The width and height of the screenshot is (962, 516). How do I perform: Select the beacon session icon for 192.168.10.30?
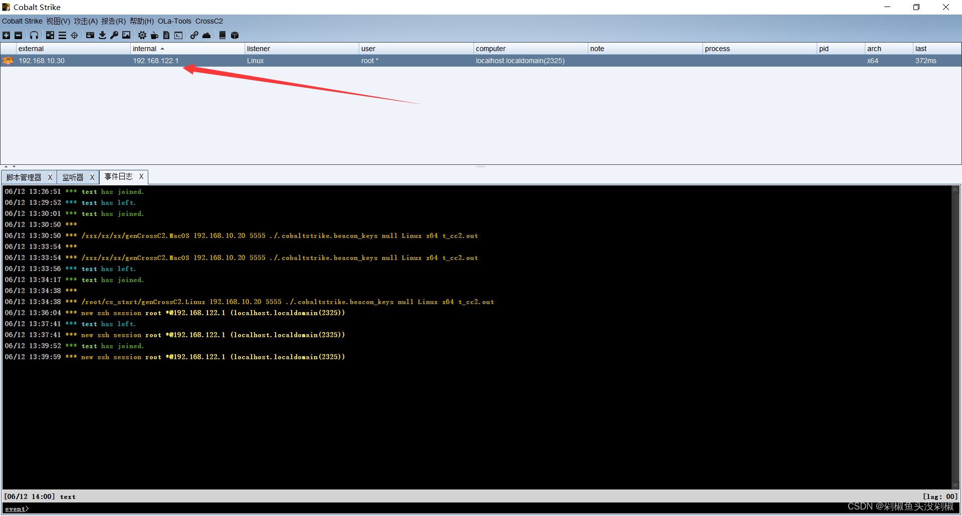8,61
